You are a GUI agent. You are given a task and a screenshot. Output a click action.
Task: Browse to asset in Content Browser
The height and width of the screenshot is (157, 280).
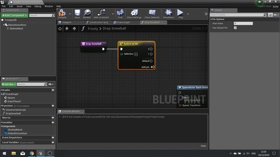(x=87, y=14)
